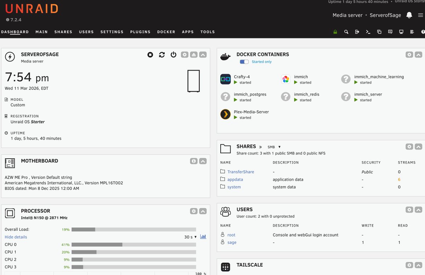Click the logout icon in header
Viewport: 425px width, 275px height.
tap(357, 32)
